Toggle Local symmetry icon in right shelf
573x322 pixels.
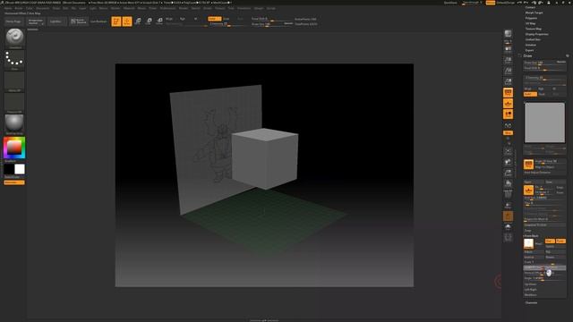[508, 114]
